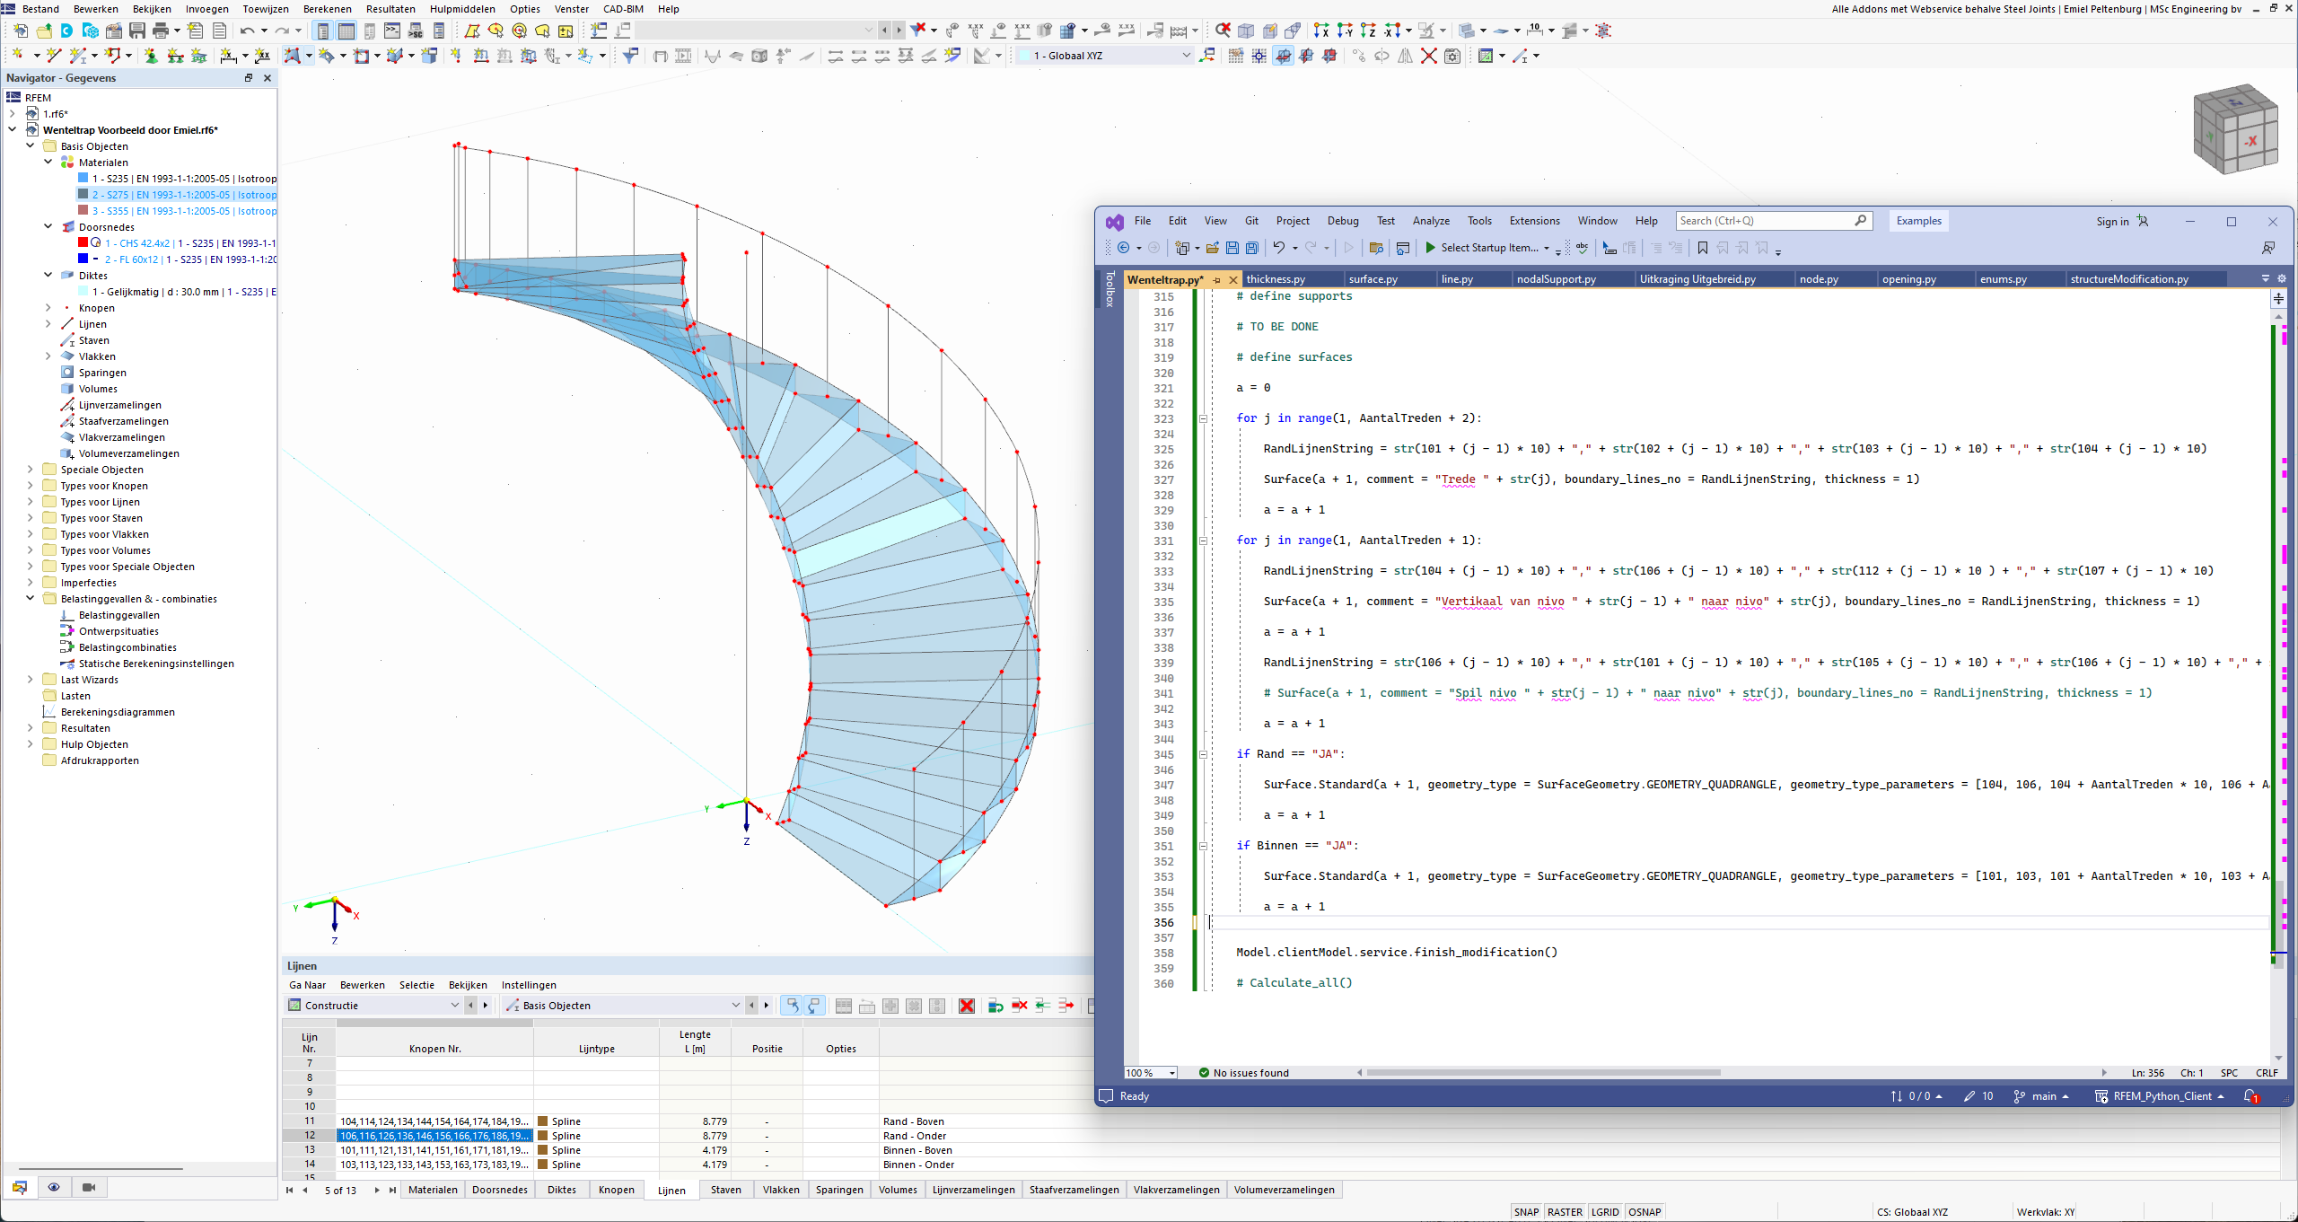This screenshot has height=1222, width=2298.
Task: Click Select Startup Item run button
Action: point(1431,248)
